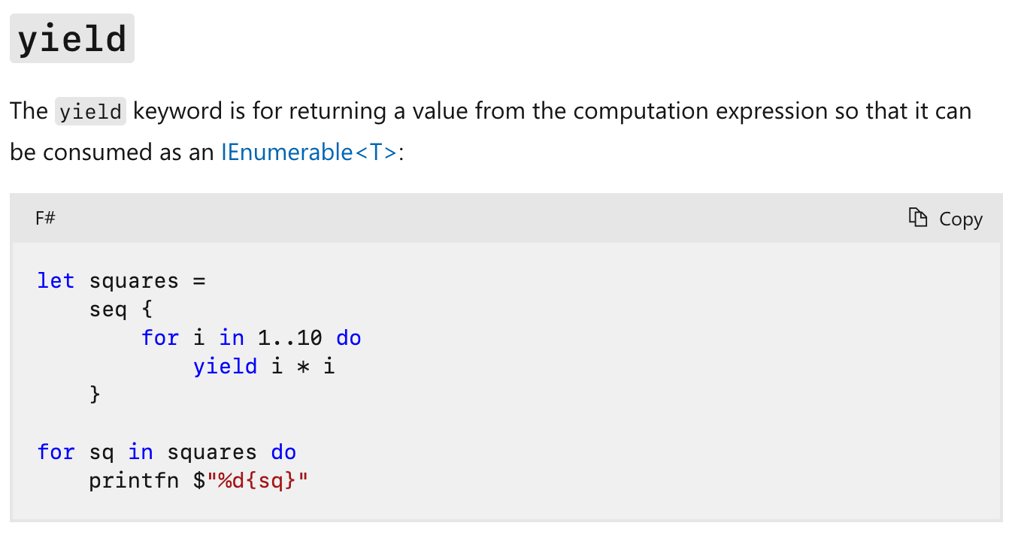The width and height of the screenshot is (1018, 541).
Task: Click the 1..10 range in the loop
Action: [x=290, y=338]
